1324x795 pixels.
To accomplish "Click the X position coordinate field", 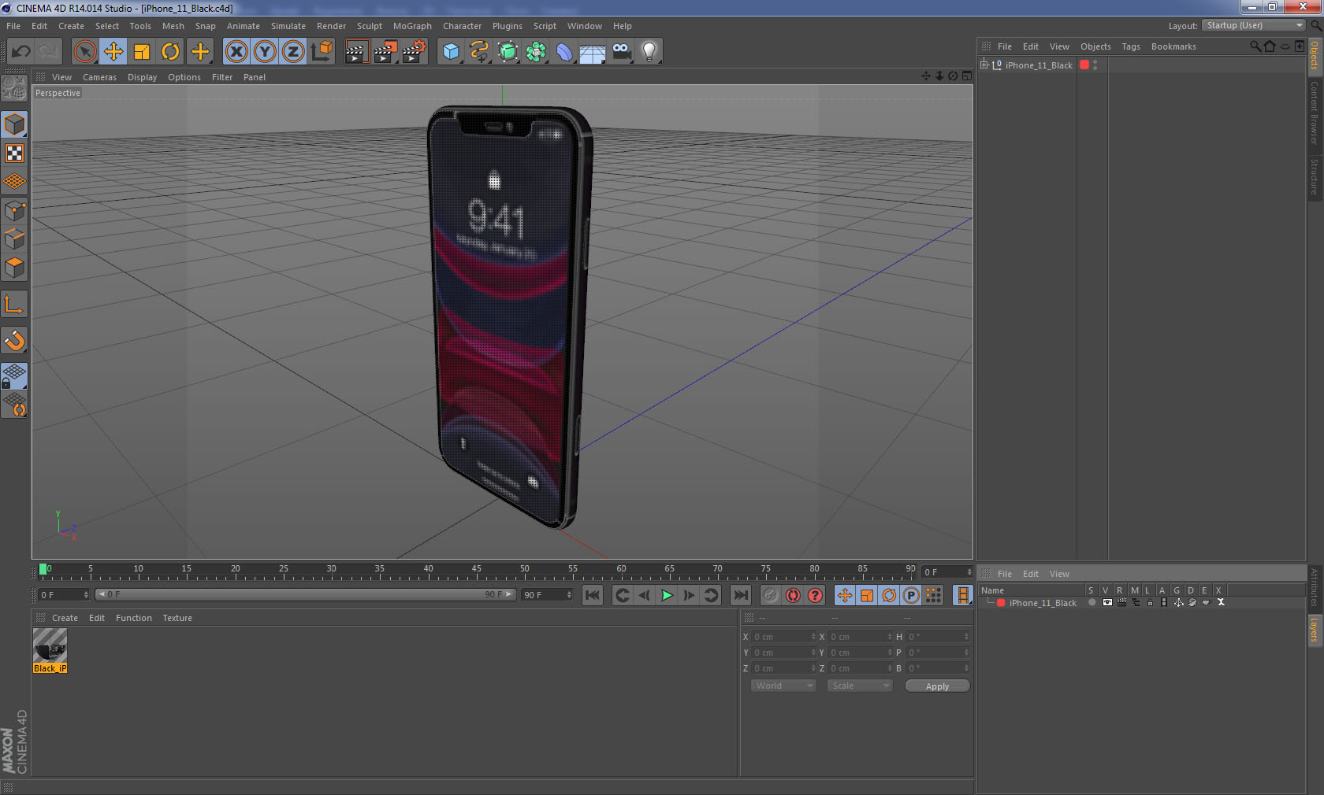I will click(x=784, y=637).
